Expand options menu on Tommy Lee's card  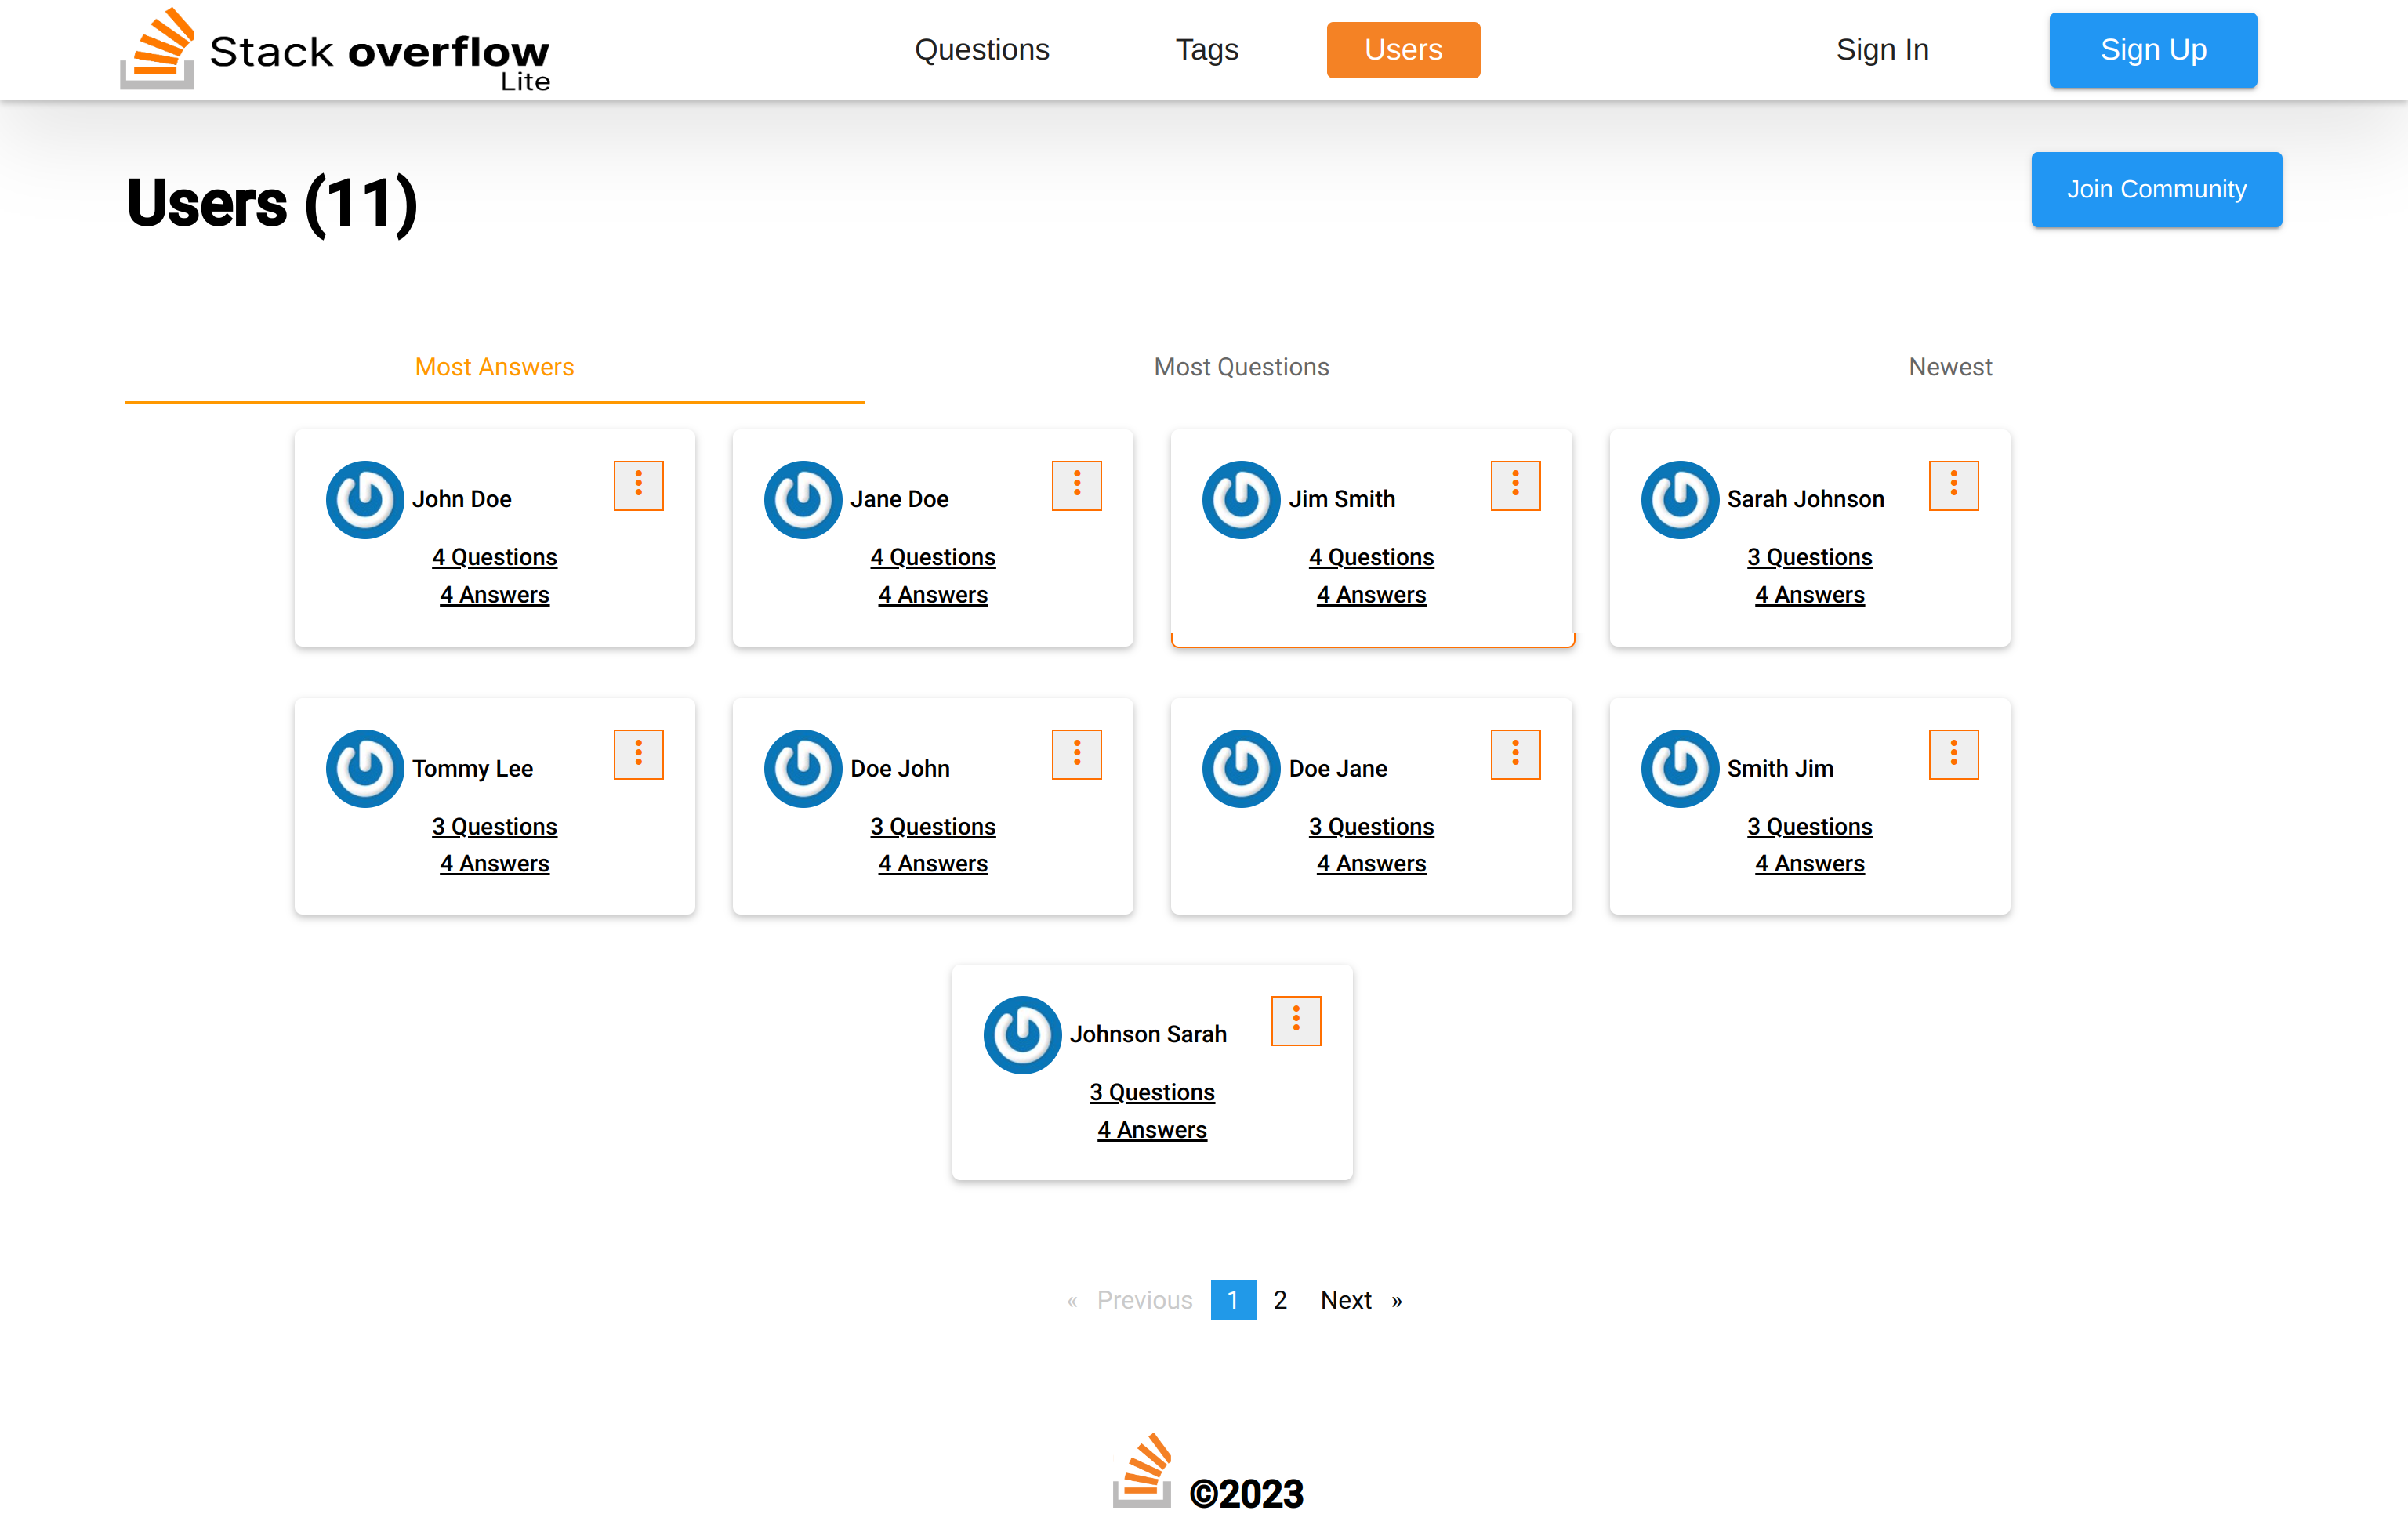click(x=638, y=754)
